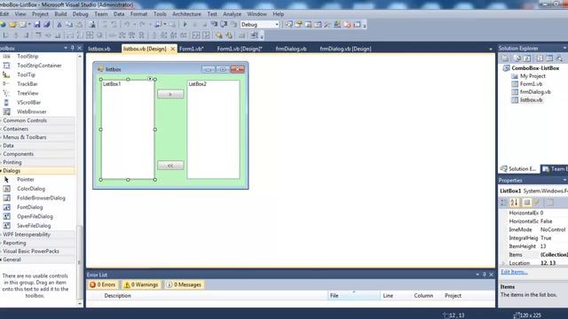Select ListBox2 on the form designer
The image size is (568, 319).
213,129
